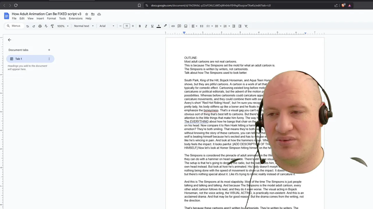Open the Arial font dropdown
Image resolution: width=373 pixels, height=209 pixels.
tap(107, 26)
